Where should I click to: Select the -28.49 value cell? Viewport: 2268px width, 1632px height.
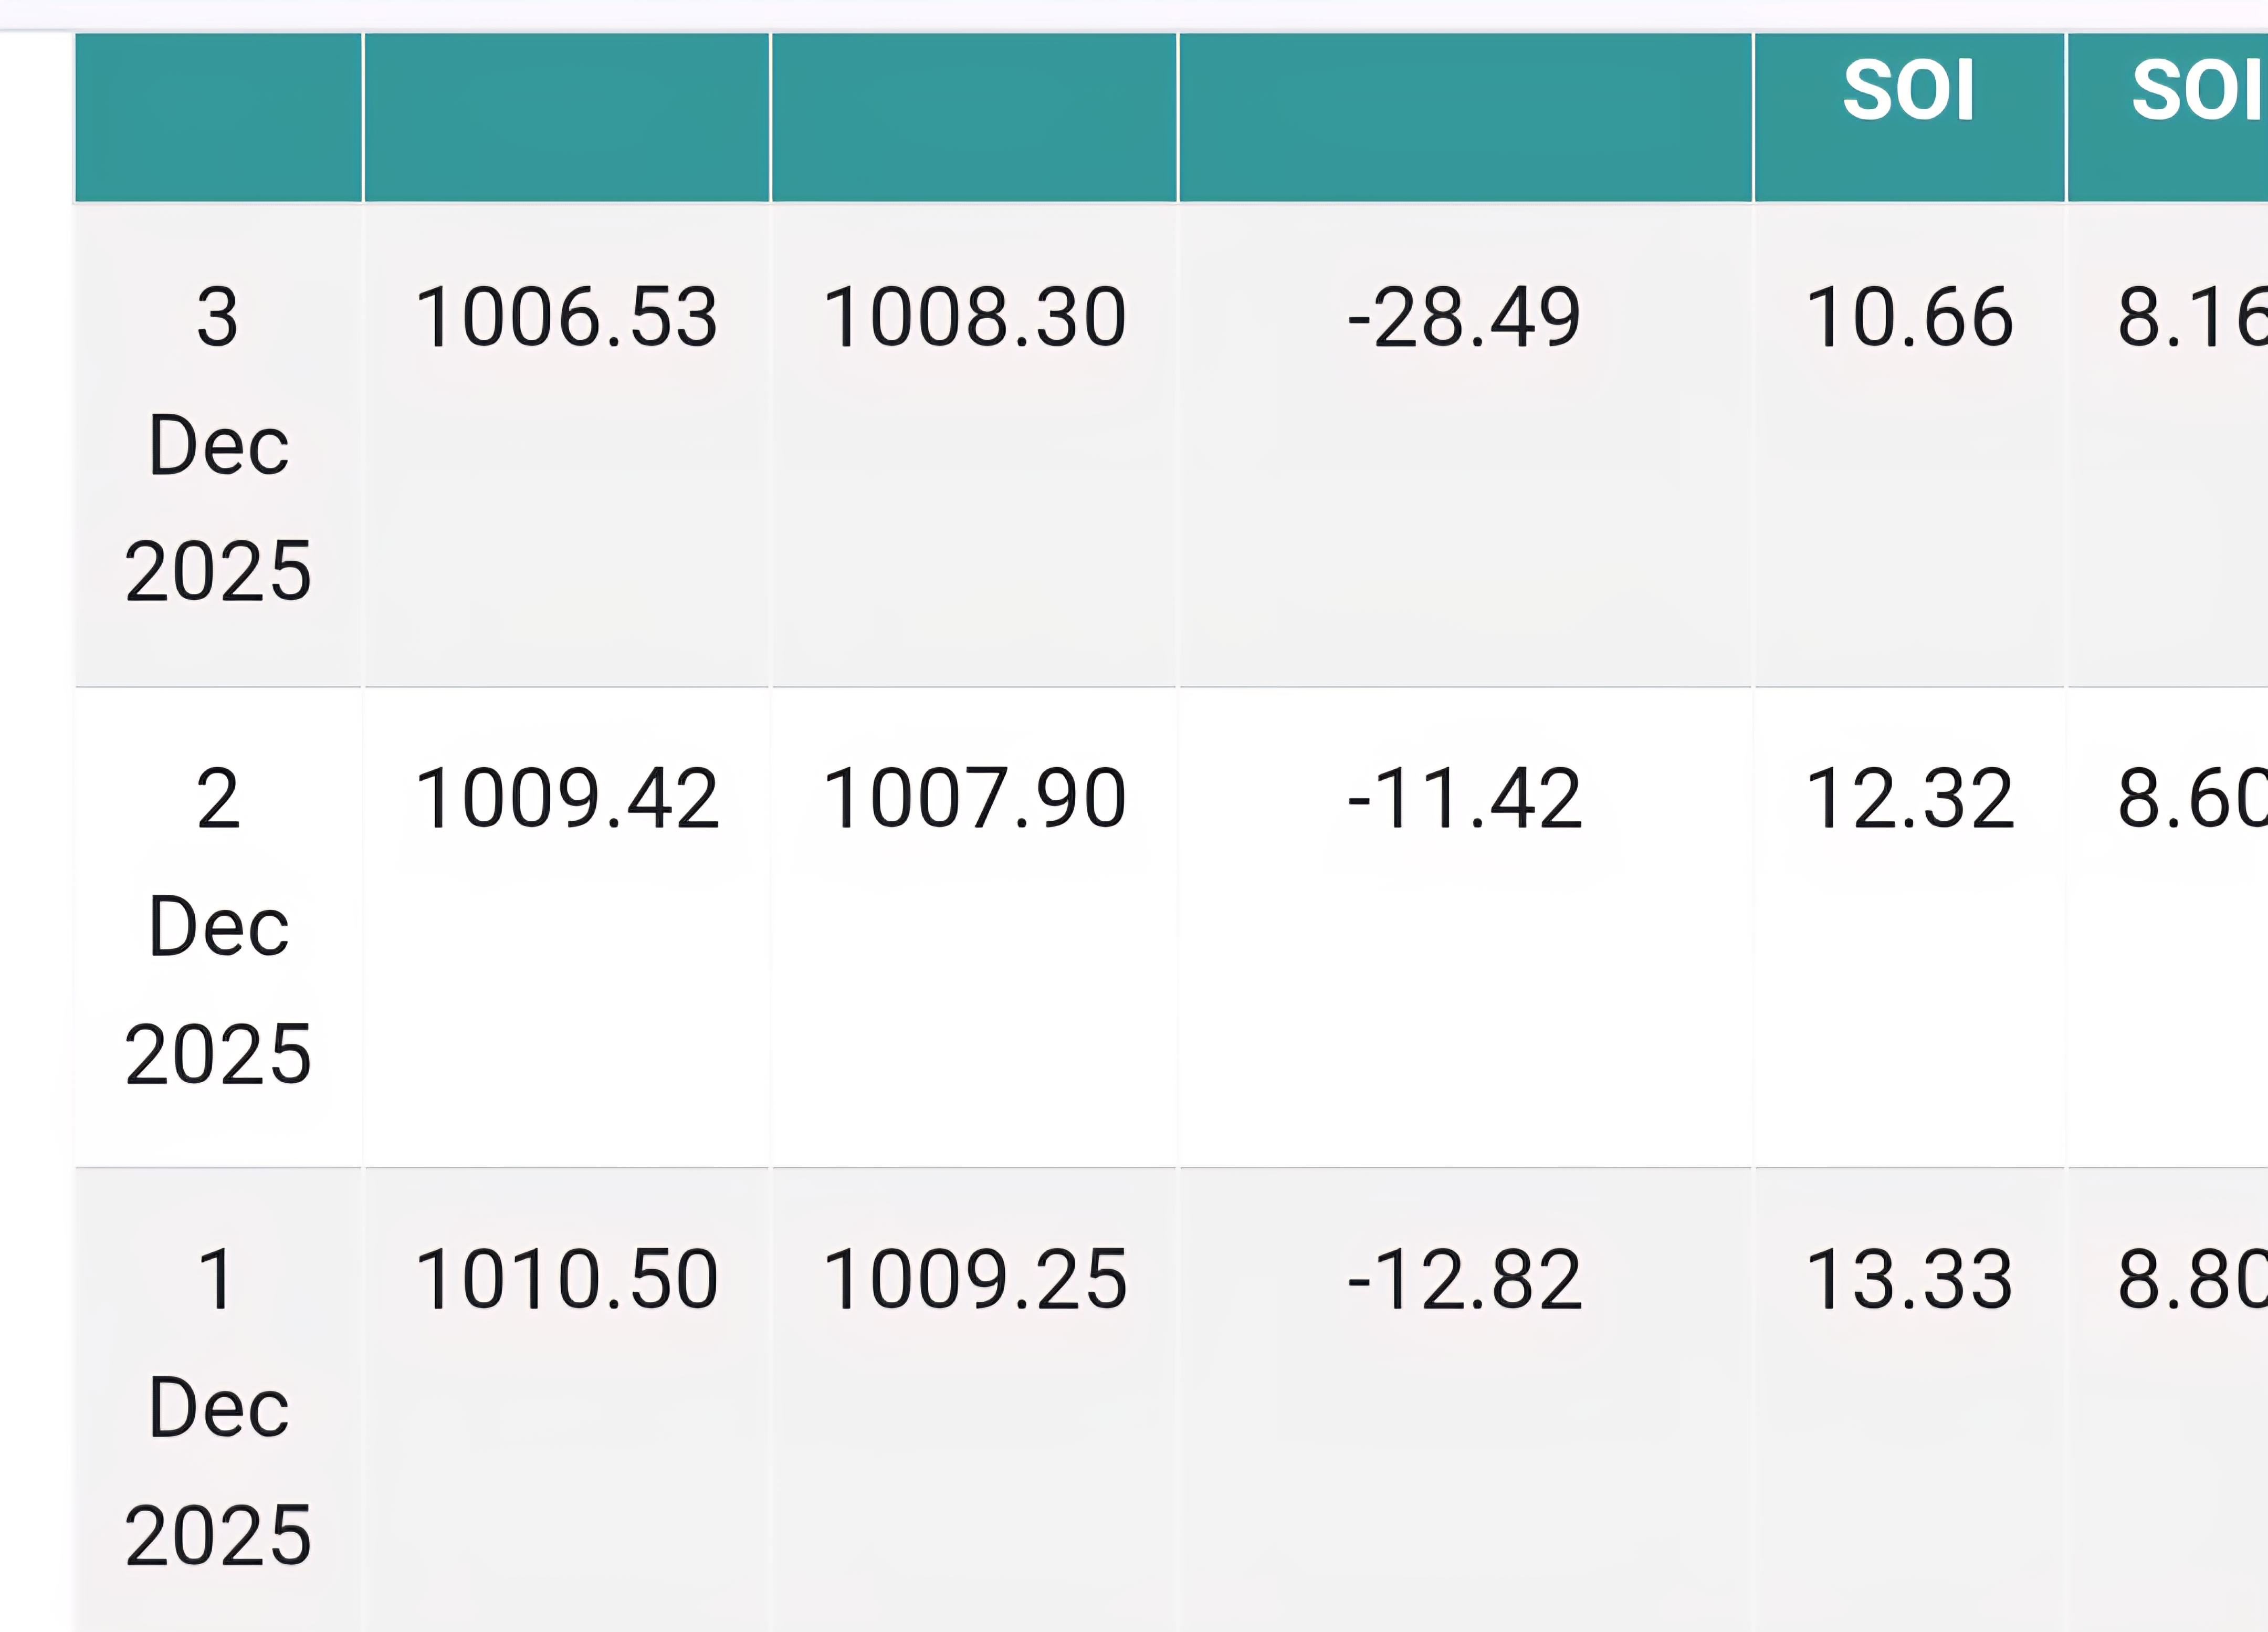coord(1464,318)
